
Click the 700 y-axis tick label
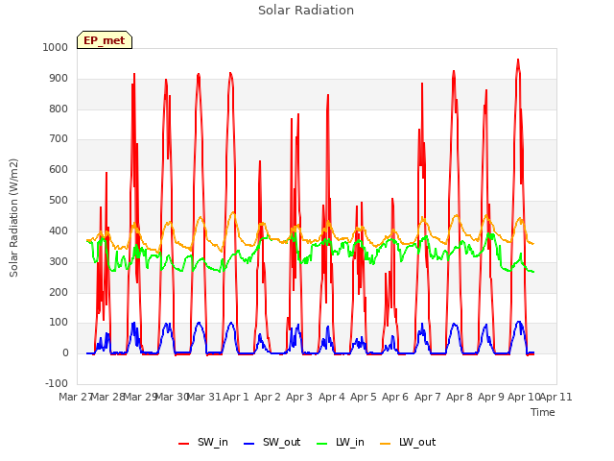[x=59, y=138]
